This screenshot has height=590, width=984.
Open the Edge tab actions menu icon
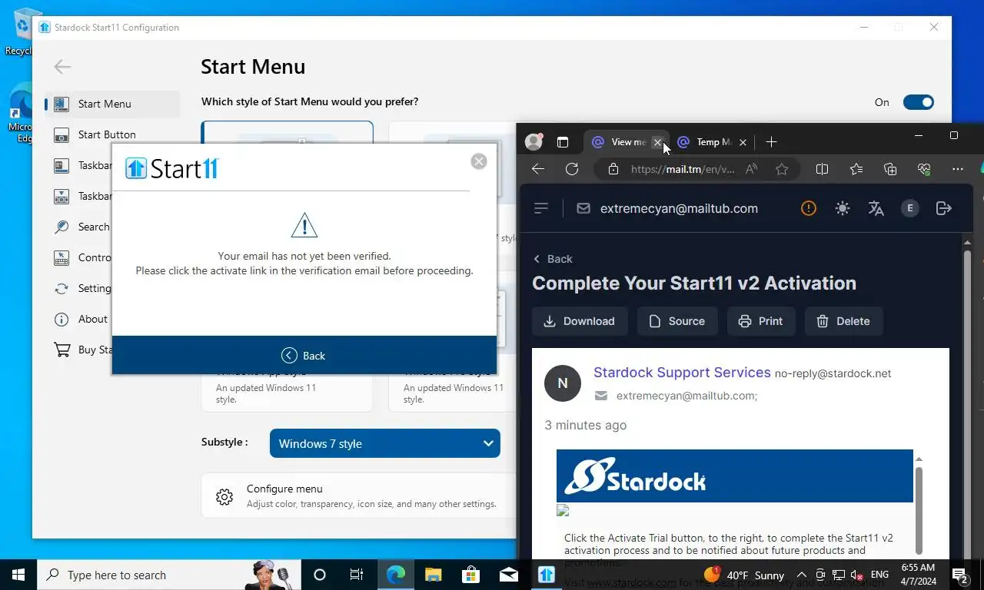click(x=563, y=142)
